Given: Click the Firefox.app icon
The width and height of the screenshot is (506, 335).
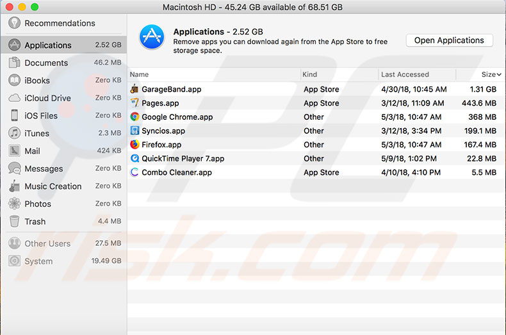Looking at the screenshot, I should (135, 145).
